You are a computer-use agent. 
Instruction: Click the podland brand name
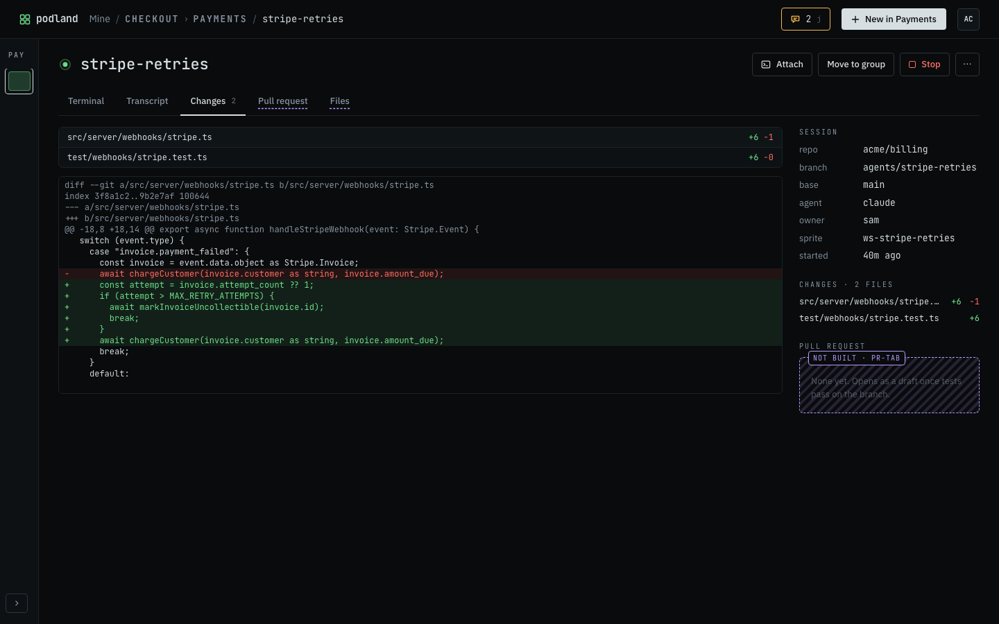tap(57, 19)
